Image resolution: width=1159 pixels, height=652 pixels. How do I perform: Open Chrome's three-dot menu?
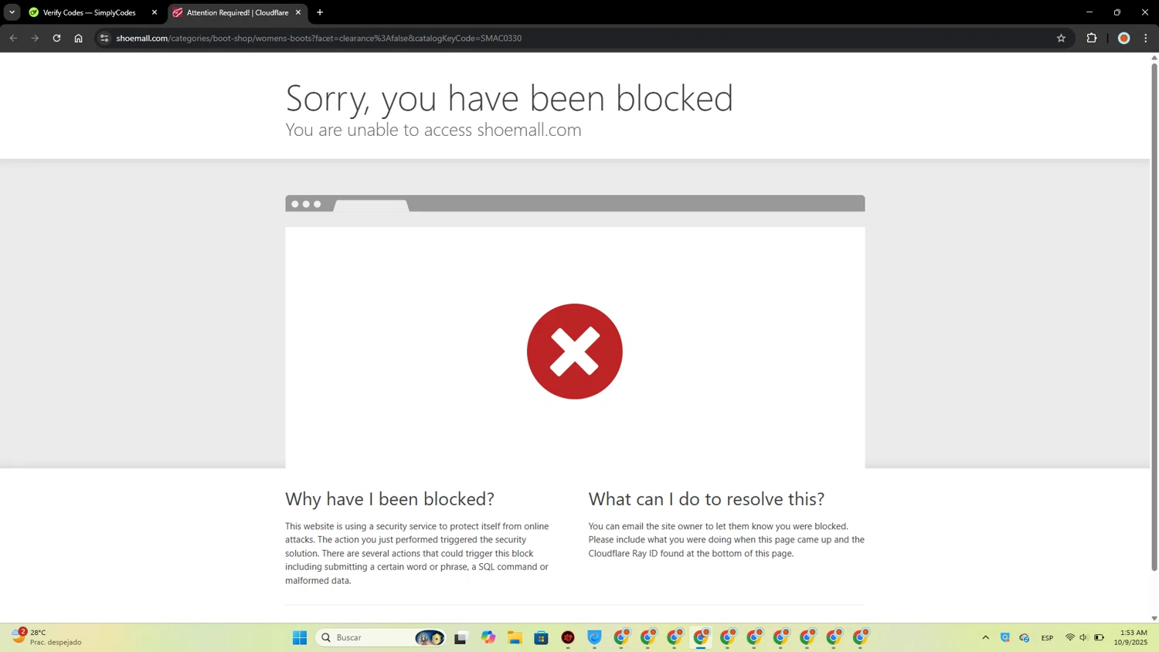[1146, 38]
